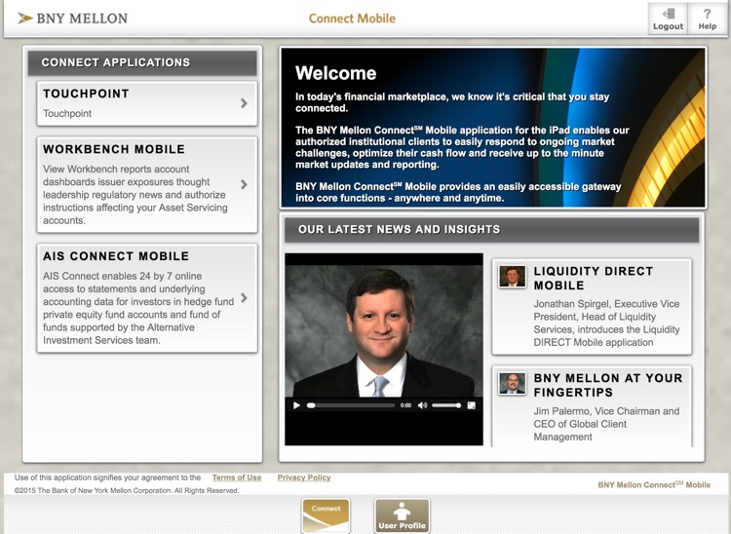Image resolution: width=731 pixels, height=534 pixels.
Task: Open the Touchpoint application
Action: pos(147,103)
